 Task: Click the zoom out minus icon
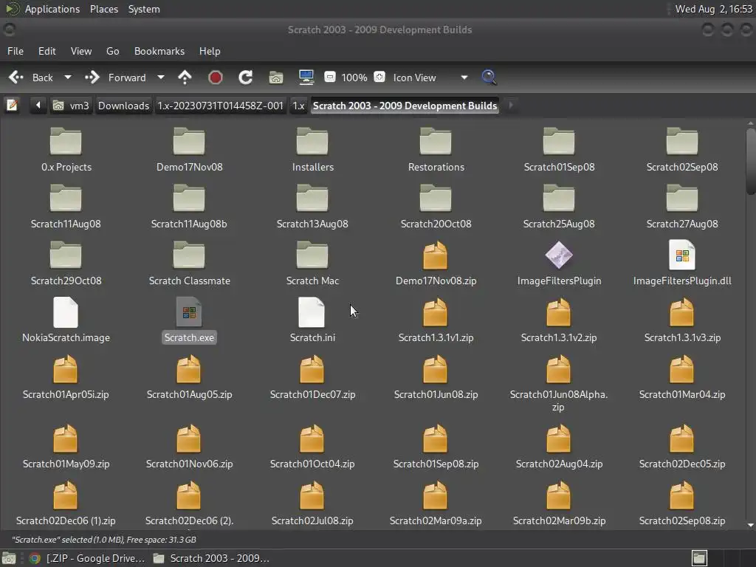pyautogui.click(x=330, y=78)
